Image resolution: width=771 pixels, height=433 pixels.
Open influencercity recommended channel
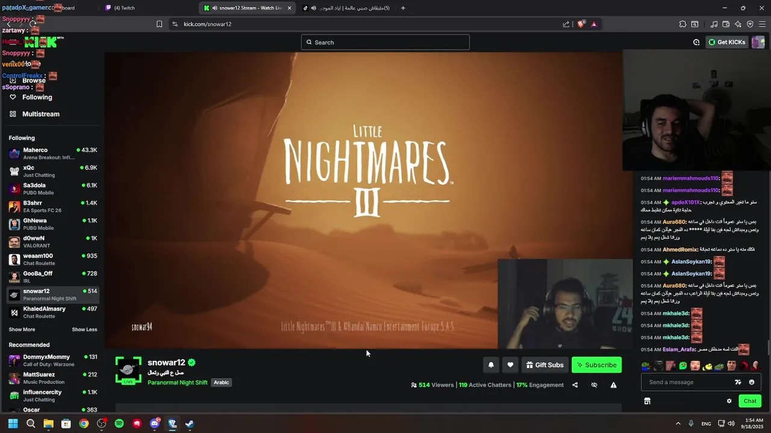pos(53,396)
